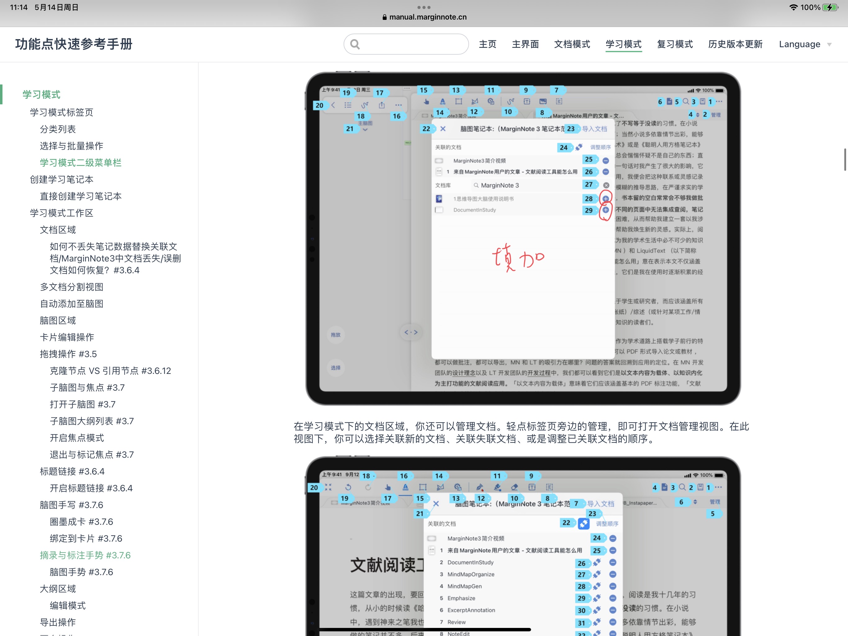Open 圈墨成卡 #3.7.6 in the sidebar
Viewport: 848px width, 636px height.
pos(81,522)
